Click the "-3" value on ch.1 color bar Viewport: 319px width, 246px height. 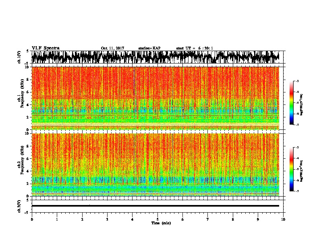(x=297, y=81)
